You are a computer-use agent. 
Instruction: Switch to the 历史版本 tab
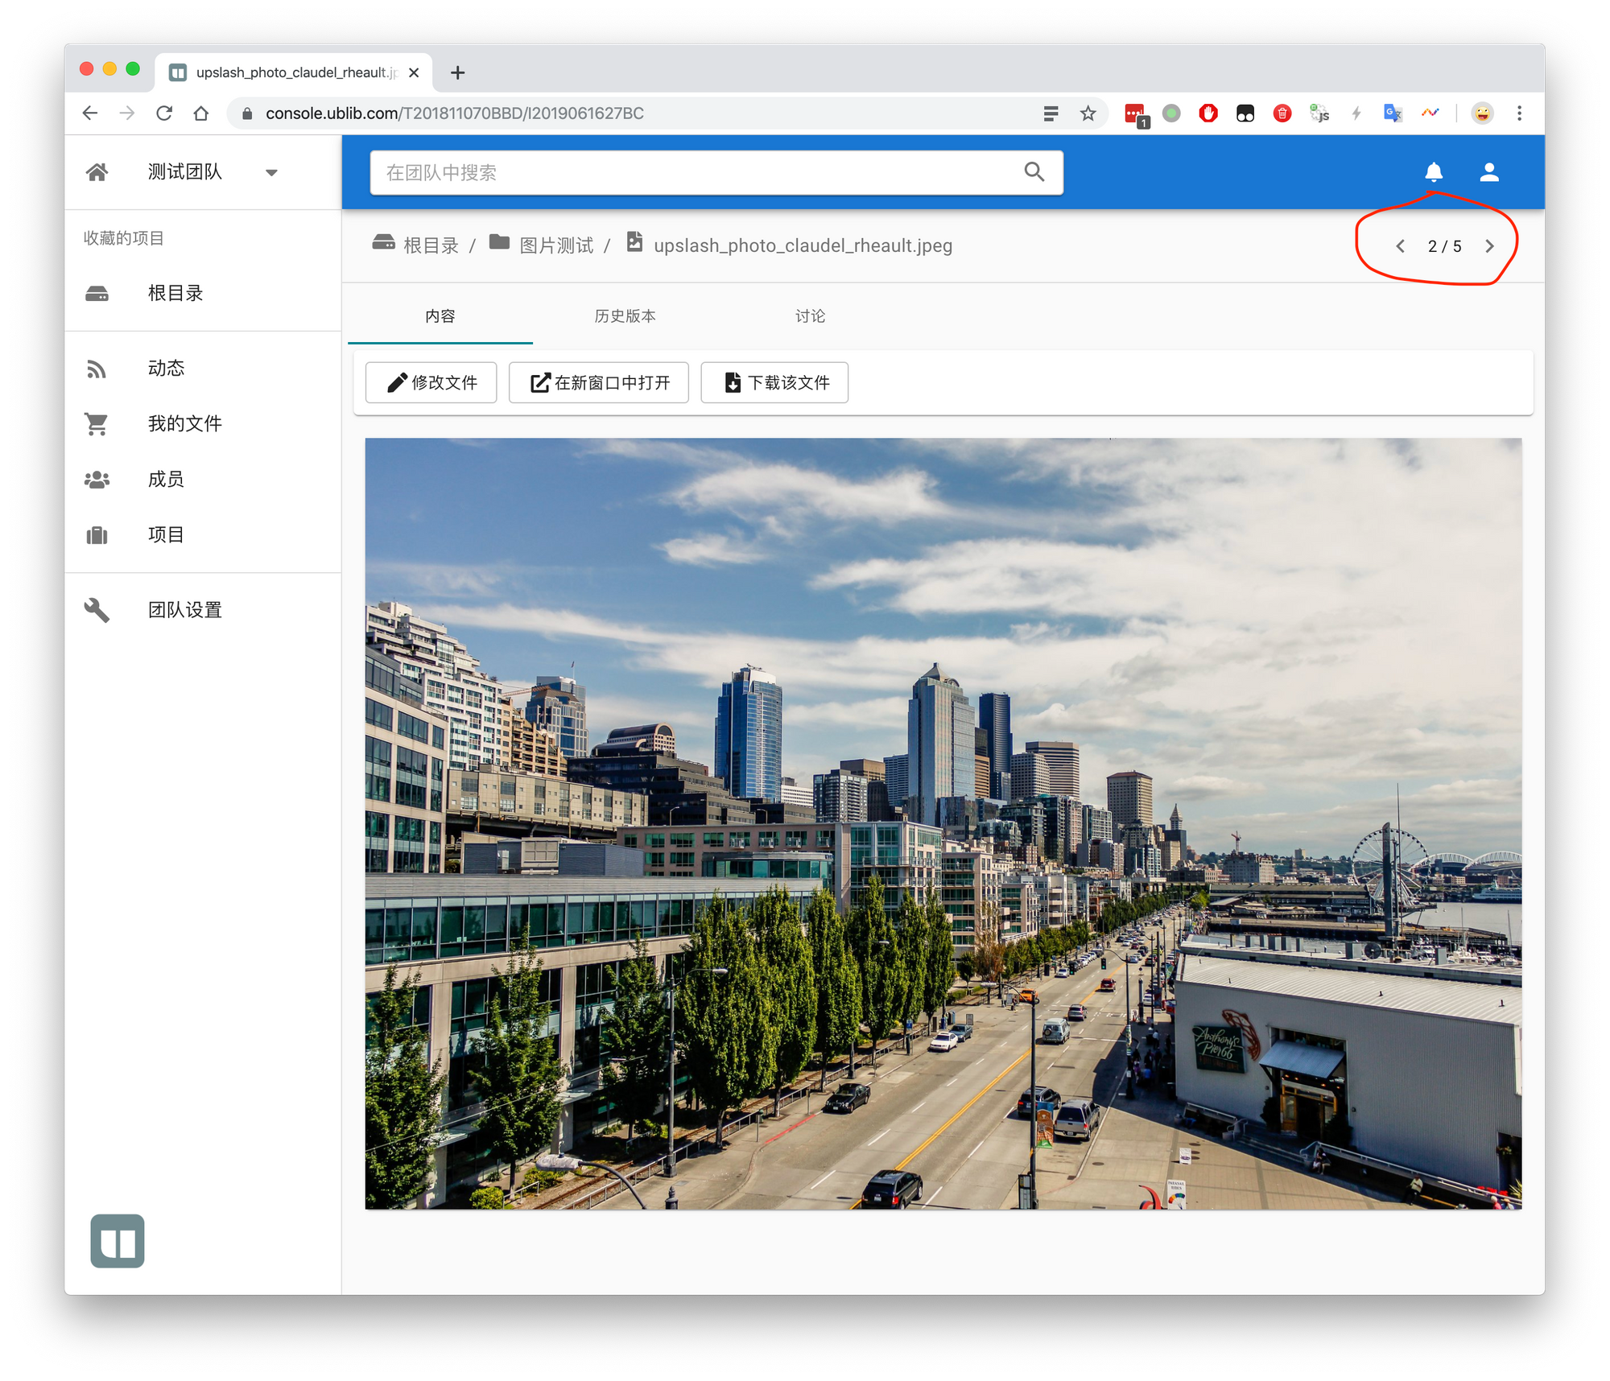[x=625, y=316]
